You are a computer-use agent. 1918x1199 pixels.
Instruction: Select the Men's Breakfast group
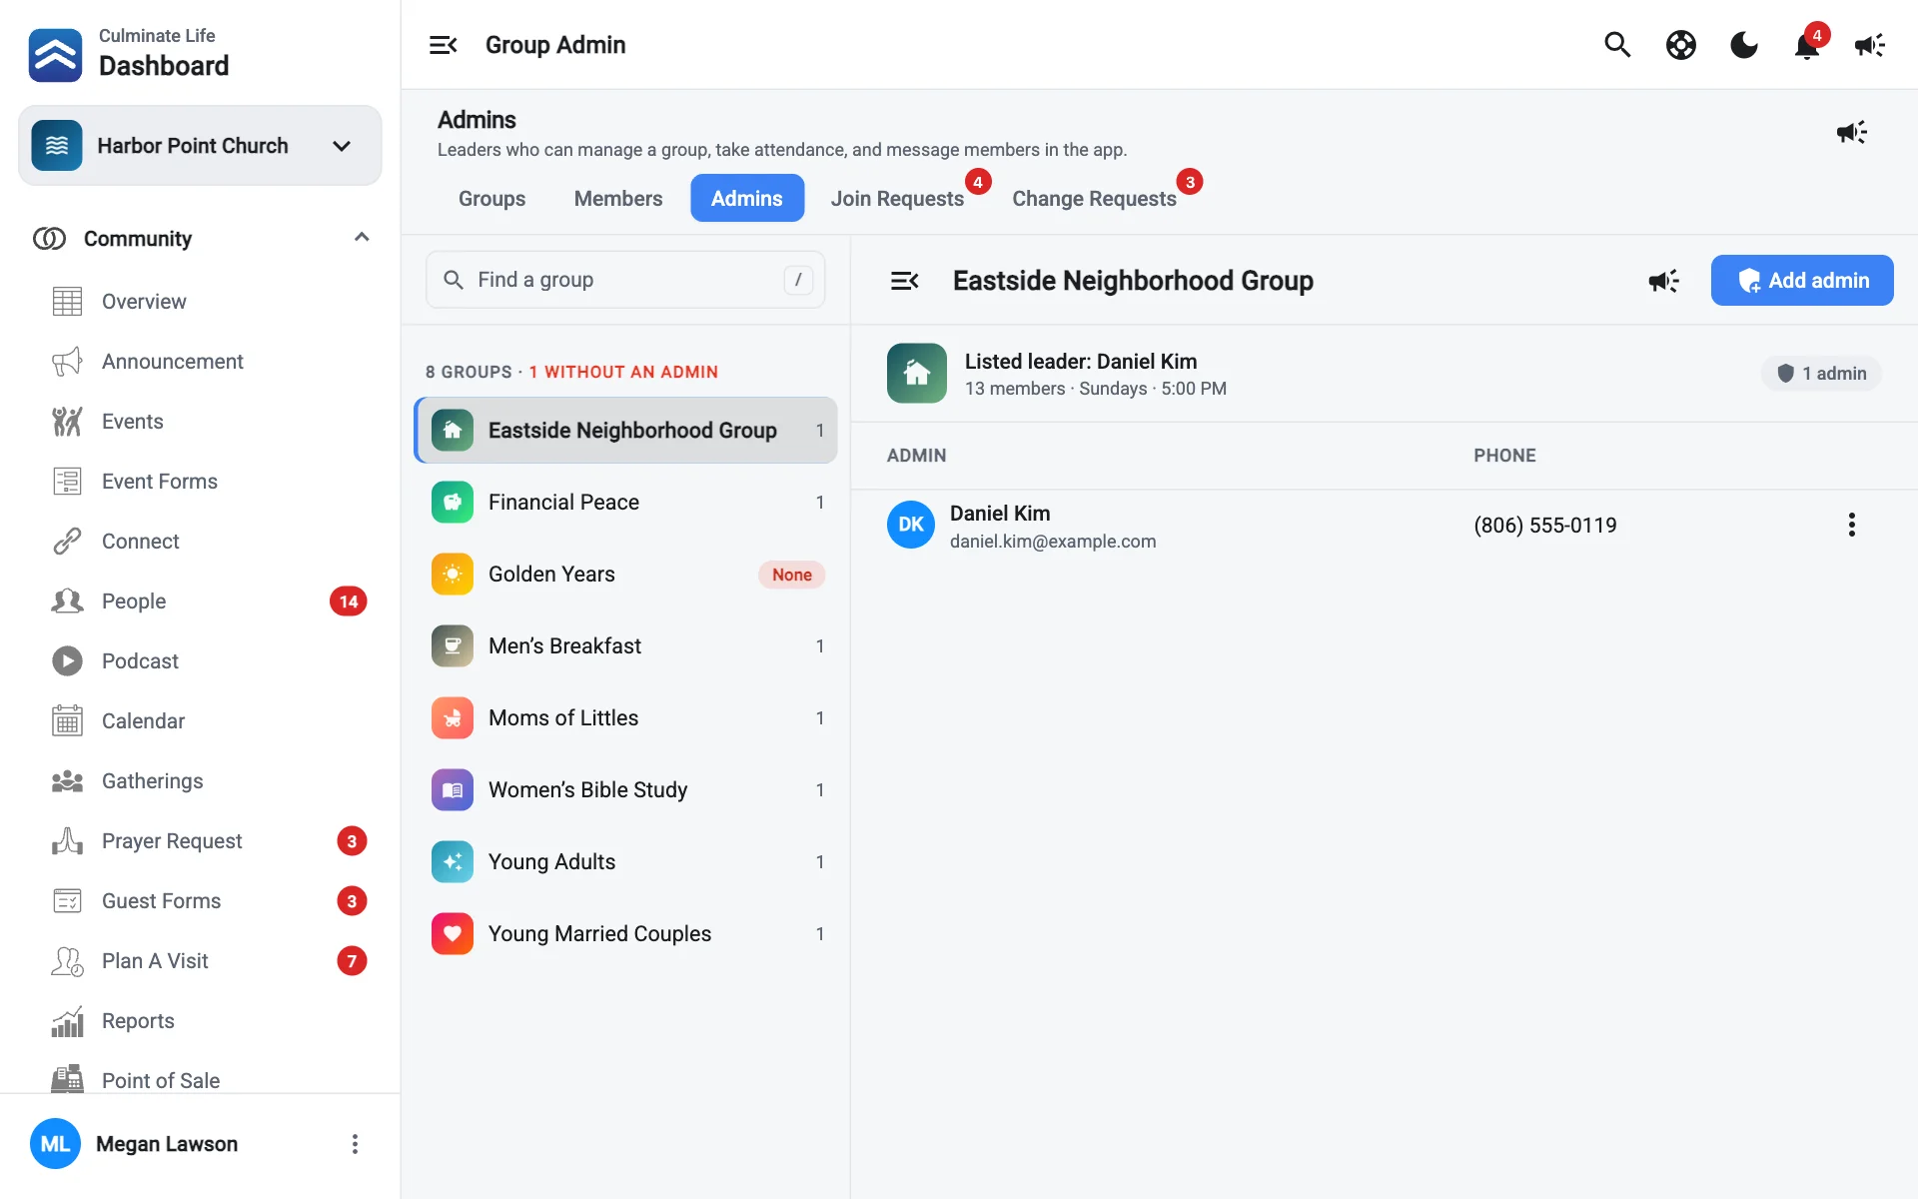coord(626,646)
